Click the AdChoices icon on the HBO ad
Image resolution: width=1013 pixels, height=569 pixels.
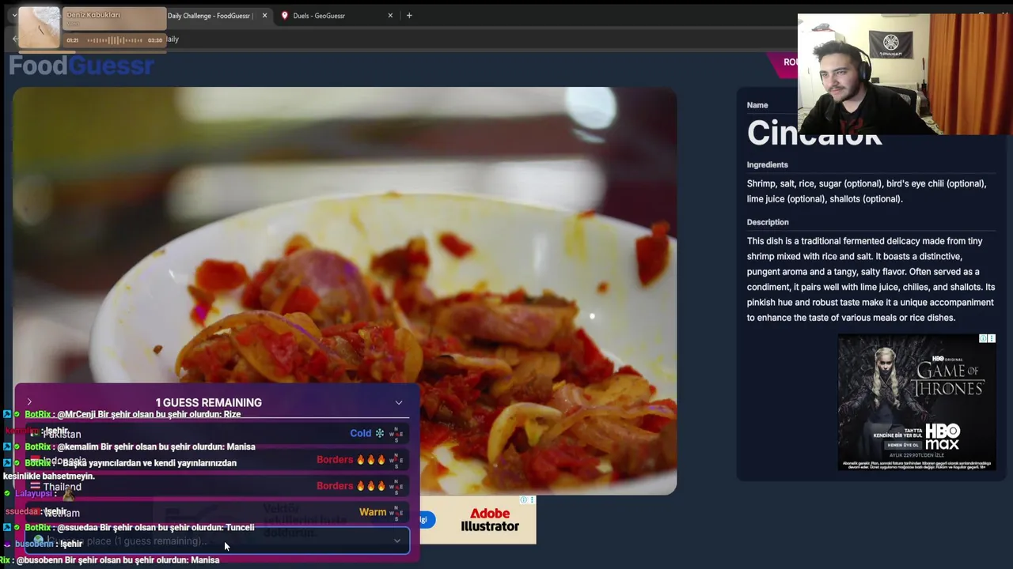[983, 338]
